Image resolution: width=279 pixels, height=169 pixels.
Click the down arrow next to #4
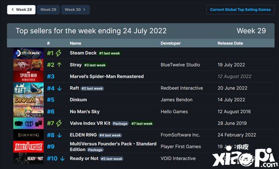tap(60, 88)
